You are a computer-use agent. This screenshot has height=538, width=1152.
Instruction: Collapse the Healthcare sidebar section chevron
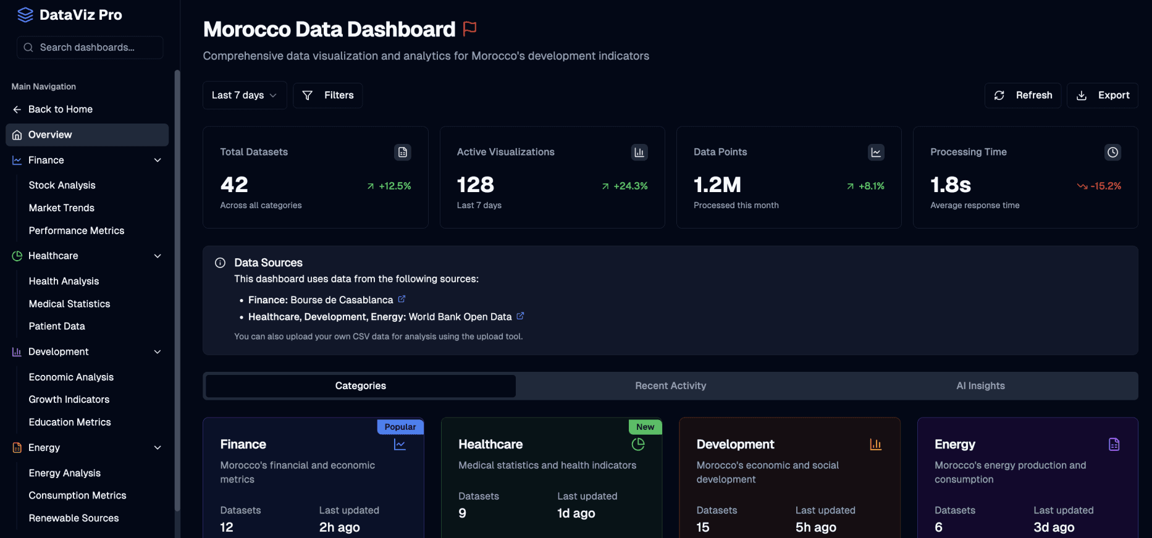(x=158, y=256)
